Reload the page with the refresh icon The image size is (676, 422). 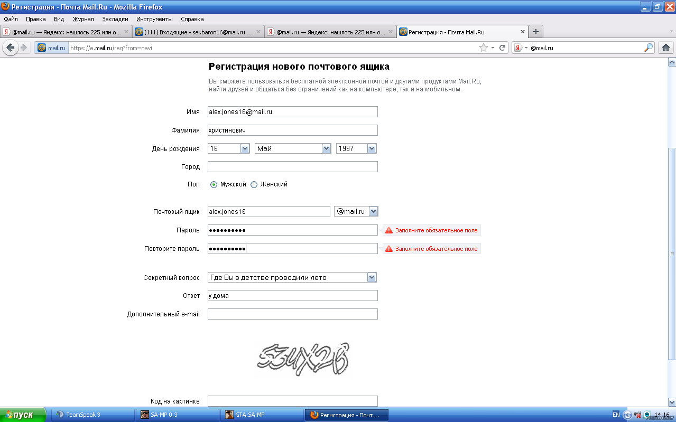click(503, 48)
